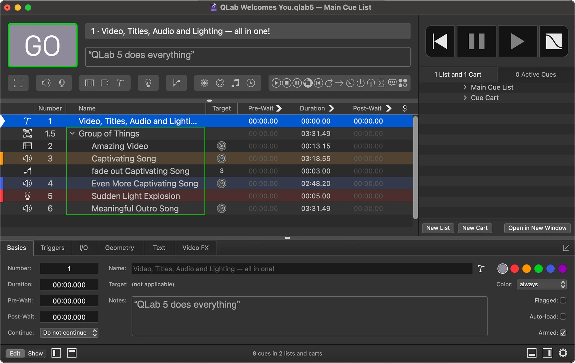Add a Wait cue with the hourglass icon
The image size is (575, 363).
[x=381, y=83]
